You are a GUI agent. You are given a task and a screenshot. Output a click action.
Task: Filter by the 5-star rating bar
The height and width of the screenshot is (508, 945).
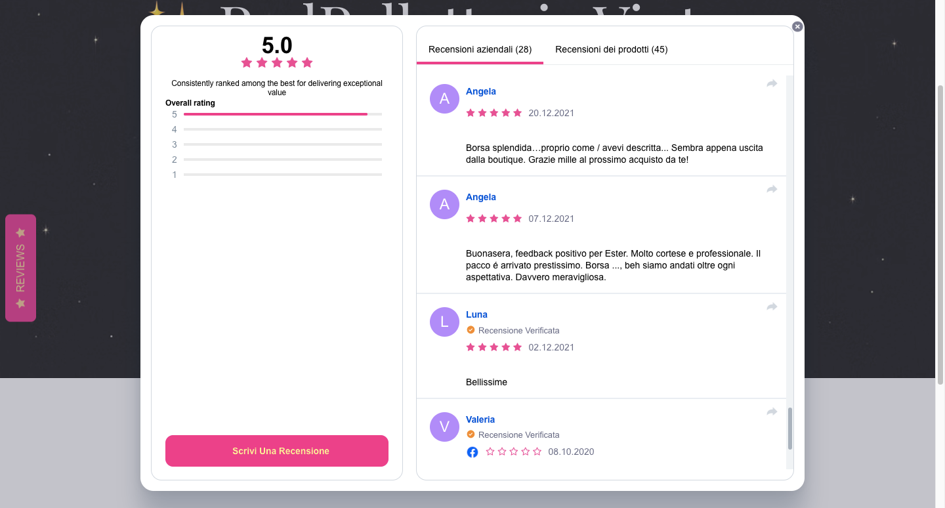click(277, 114)
